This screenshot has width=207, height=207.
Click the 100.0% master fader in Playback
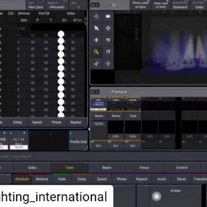click(x=99, y=130)
